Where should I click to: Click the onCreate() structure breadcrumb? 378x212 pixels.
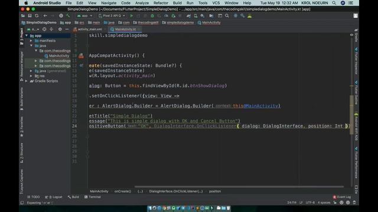123,191
